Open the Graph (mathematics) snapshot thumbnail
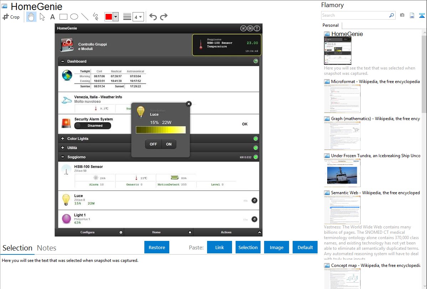Image resolution: width=427 pixels, height=289 pixels. (x=342, y=136)
